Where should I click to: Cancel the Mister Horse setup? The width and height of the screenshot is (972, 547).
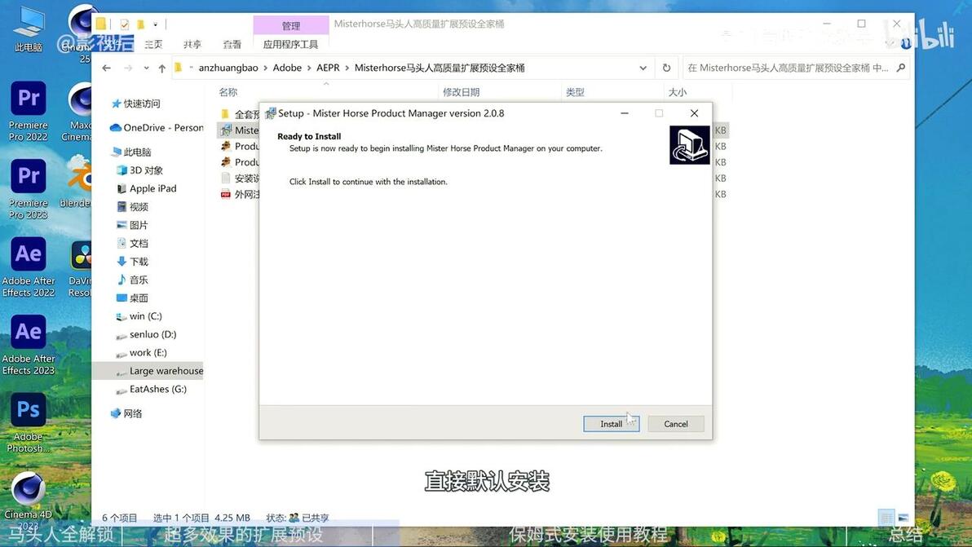(x=676, y=424)
